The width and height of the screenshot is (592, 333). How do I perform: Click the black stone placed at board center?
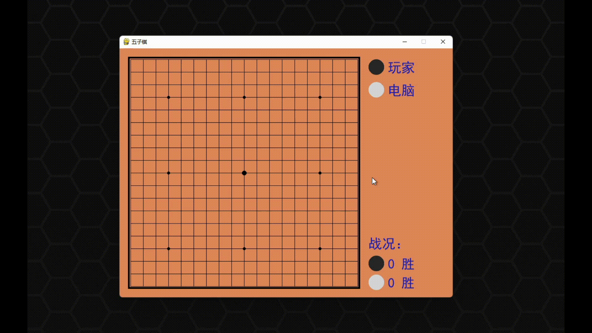click(244, 173)
